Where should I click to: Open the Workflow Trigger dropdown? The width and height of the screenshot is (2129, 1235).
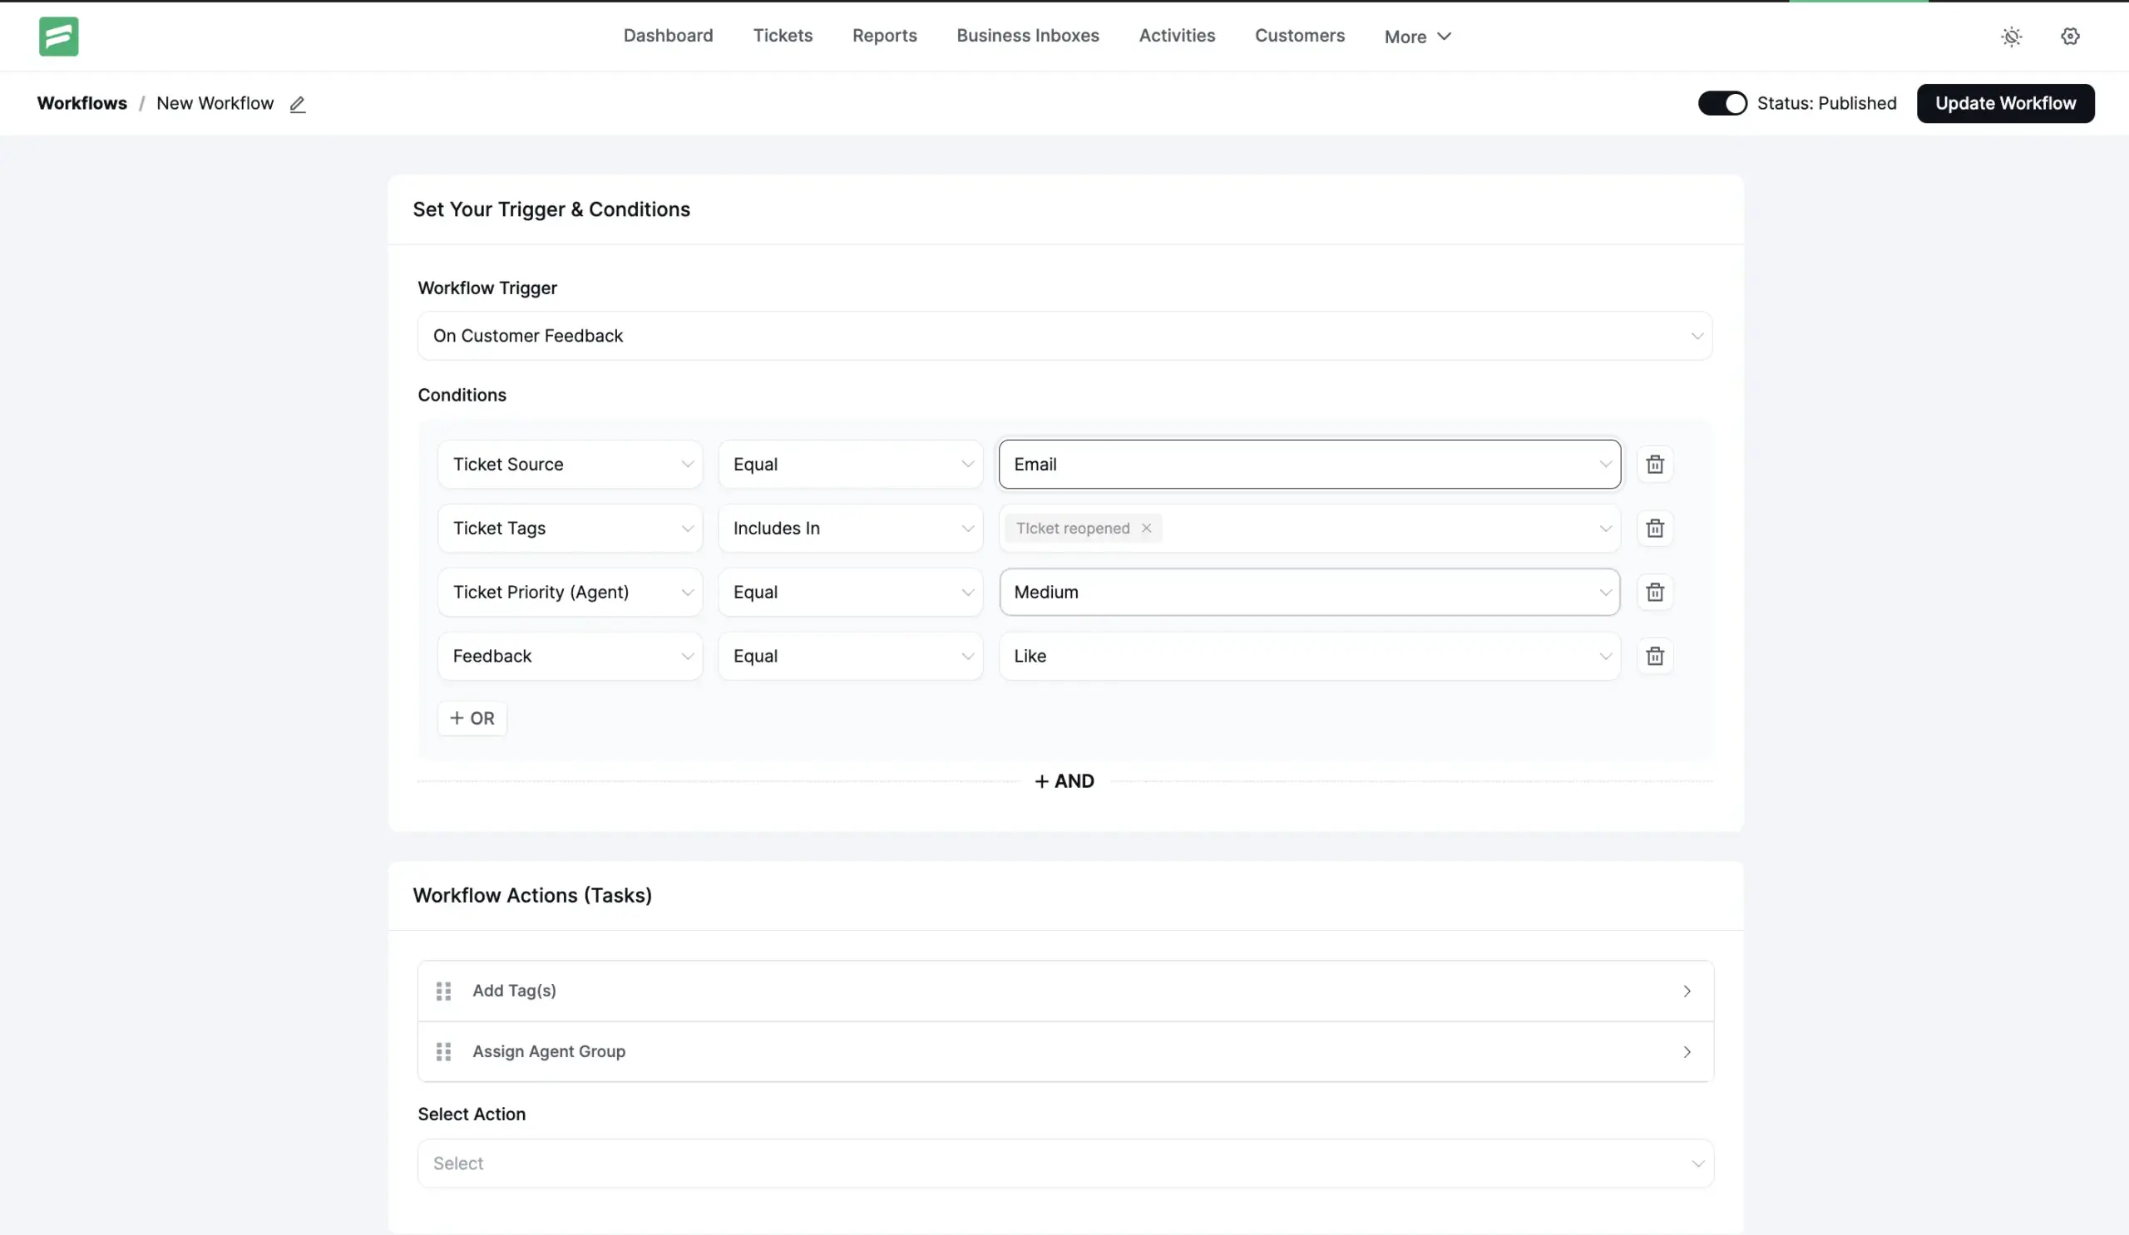coord(1064,336)
